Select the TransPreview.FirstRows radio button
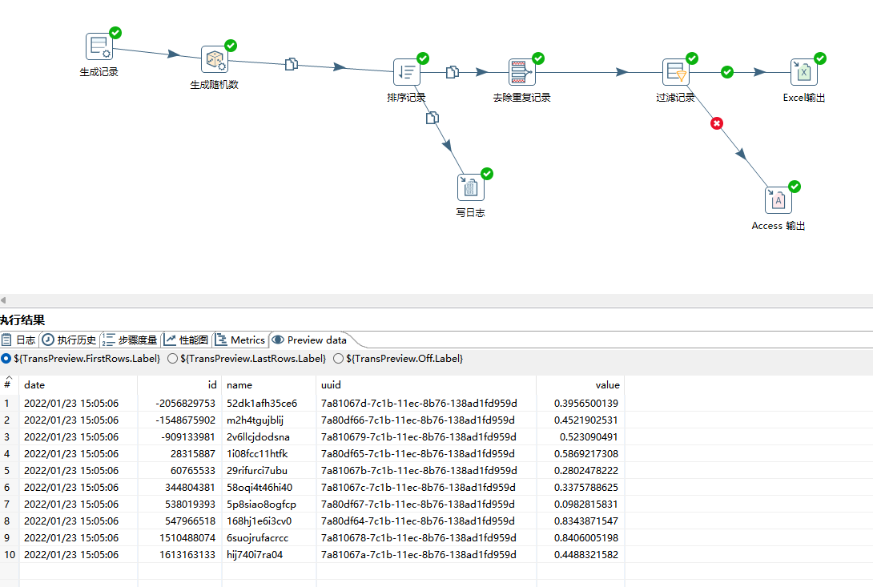Image resolution: width=873 pixels, height=587 pixels. tap(6, 359)
